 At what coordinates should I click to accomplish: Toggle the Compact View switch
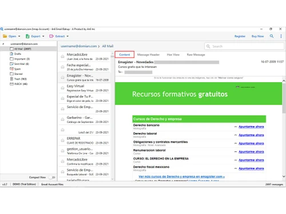pyautogui.click(x=52, y=177)
